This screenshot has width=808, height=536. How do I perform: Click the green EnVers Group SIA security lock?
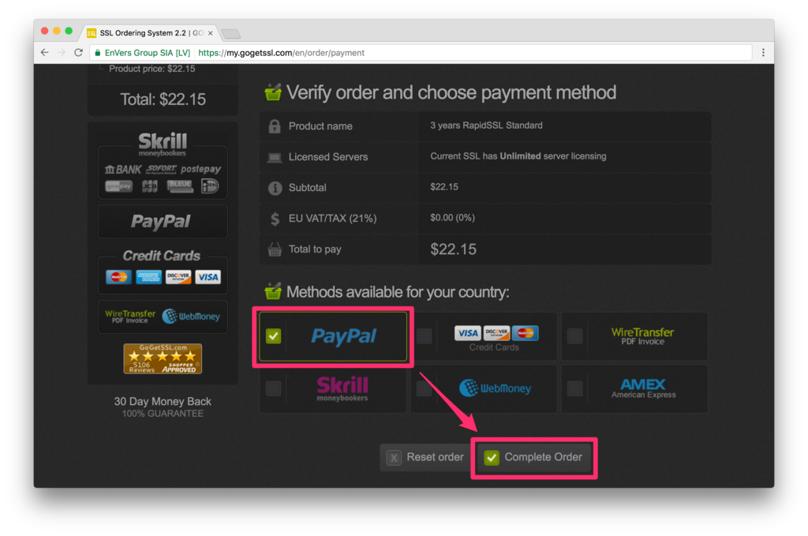point(97,53)
